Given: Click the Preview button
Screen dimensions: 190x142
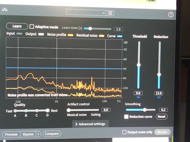Looking at the screenshot, I should [x=11, y=134].
